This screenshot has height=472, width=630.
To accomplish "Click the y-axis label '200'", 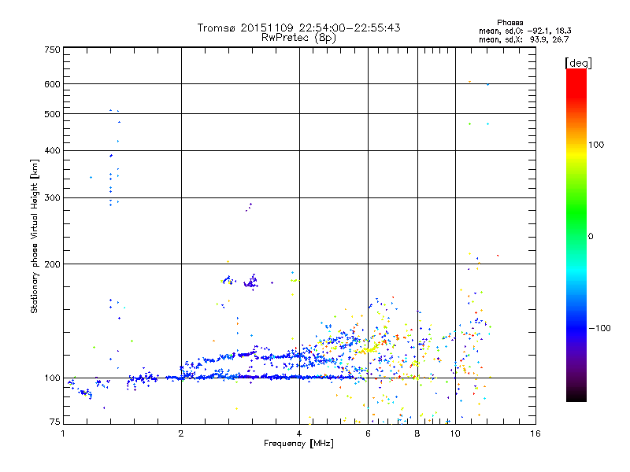I will [x=52, y=264].
